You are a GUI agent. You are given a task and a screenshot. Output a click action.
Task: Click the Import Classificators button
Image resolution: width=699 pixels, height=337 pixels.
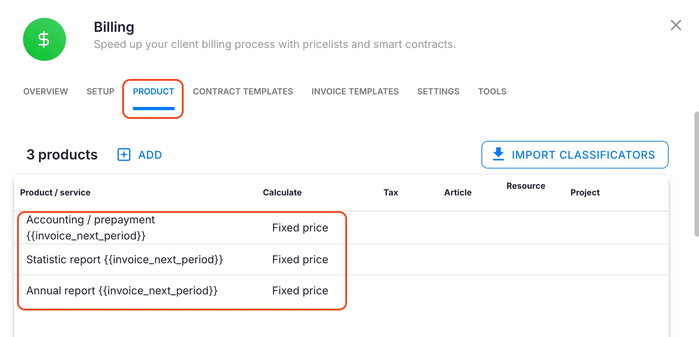(x=575, y=155)
